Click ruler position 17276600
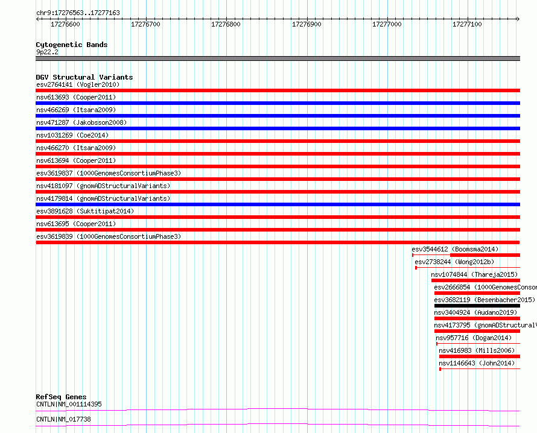The image size is (537, 433). [x=65, y=24]
